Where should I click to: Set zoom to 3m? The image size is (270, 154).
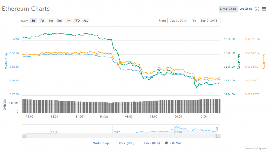click(60, 21)
